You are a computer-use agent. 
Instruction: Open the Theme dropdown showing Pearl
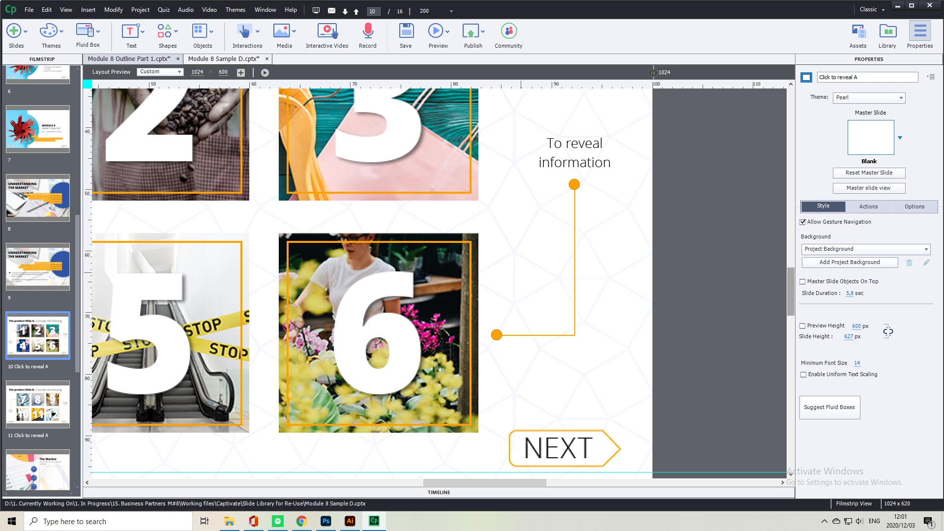click(869, 98)
